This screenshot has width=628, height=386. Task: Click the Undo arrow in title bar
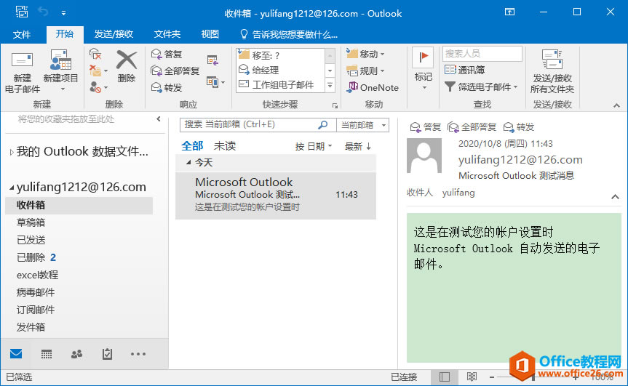pyautogui.click(x=43, y=12)
